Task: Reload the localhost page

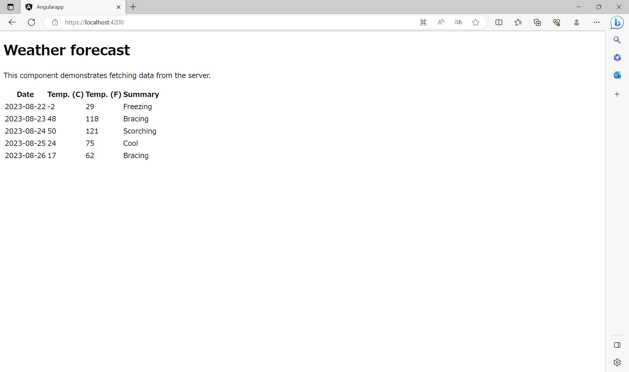Action: [31, 22]
